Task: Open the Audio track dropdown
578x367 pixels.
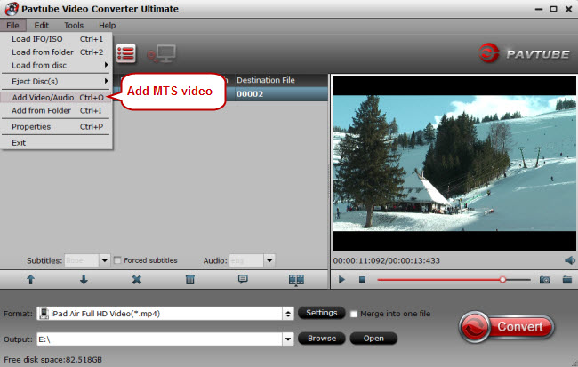Action: pos(269,260)
